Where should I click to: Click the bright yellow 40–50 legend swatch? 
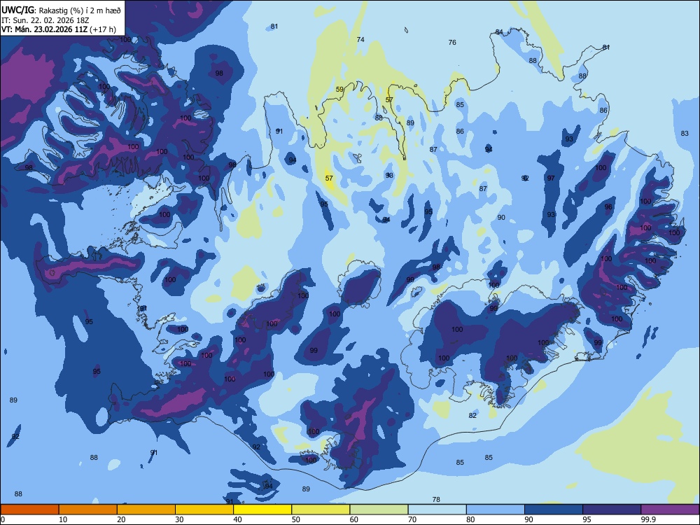click(262, 510)
